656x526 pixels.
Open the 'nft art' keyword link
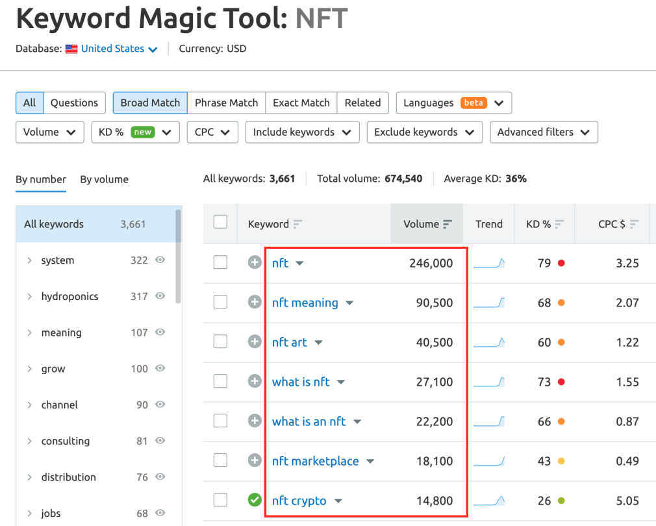(x=290, y=342)
